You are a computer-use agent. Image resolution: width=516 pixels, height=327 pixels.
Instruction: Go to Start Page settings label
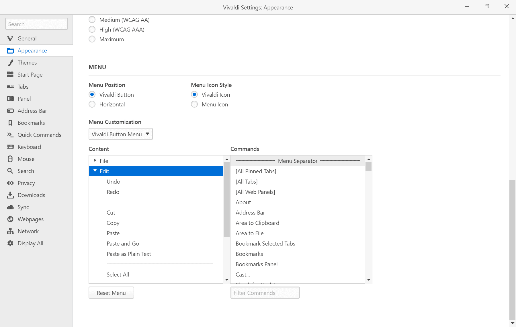(30, 75)
